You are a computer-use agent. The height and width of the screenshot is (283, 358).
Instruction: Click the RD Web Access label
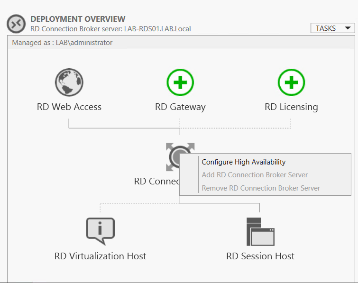(69, 107)
